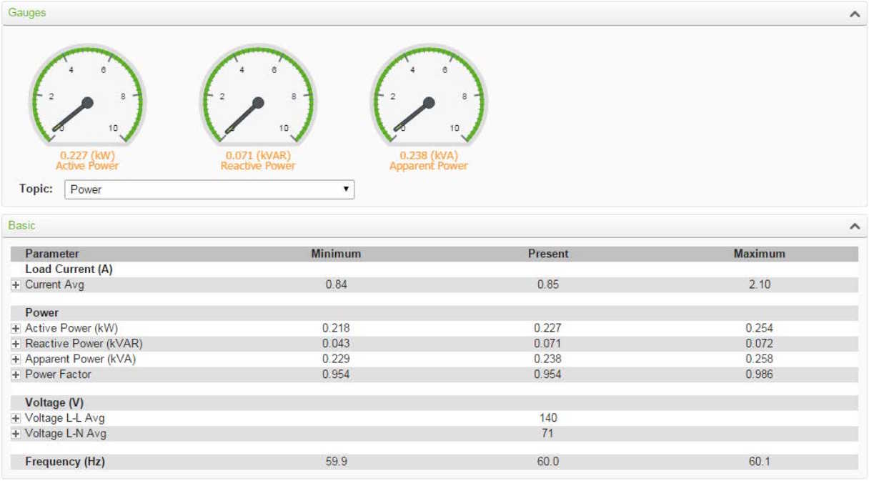869x481 pixels.
Task: Open the Topic dropdown showing Power
Action: tap(209, 189)
